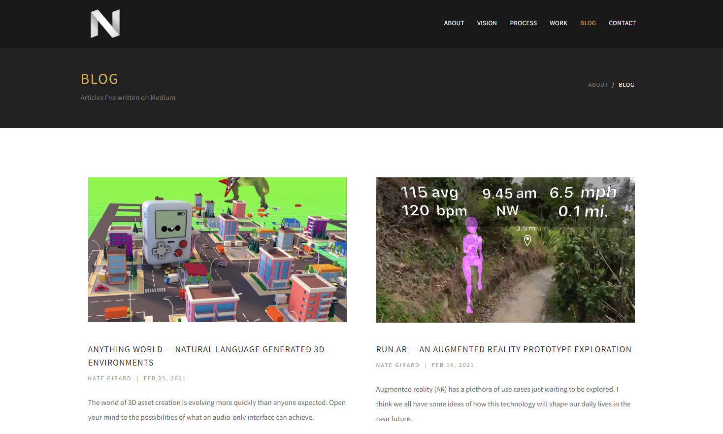The width and height of the screenshot is (723, 434).
Task: Click the AR trail running thumbnail
Action: [505, 250]
